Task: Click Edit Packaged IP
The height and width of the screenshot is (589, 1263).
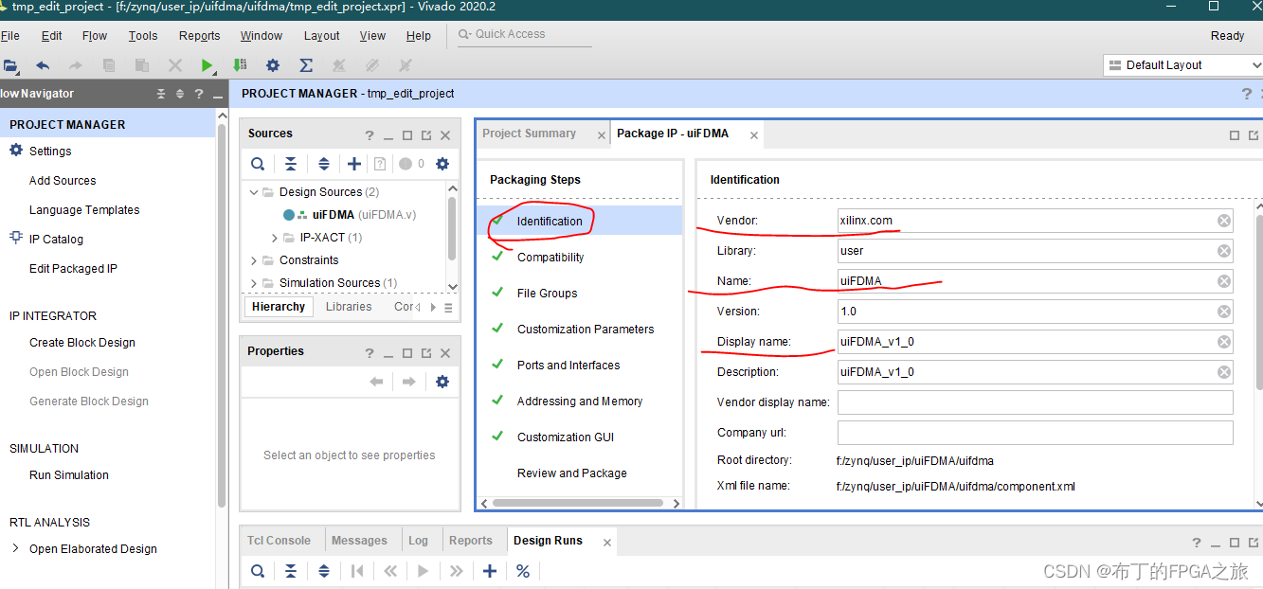Action: point(73,269)
